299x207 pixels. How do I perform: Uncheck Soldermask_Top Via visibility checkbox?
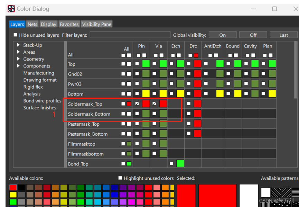(154, 103)
